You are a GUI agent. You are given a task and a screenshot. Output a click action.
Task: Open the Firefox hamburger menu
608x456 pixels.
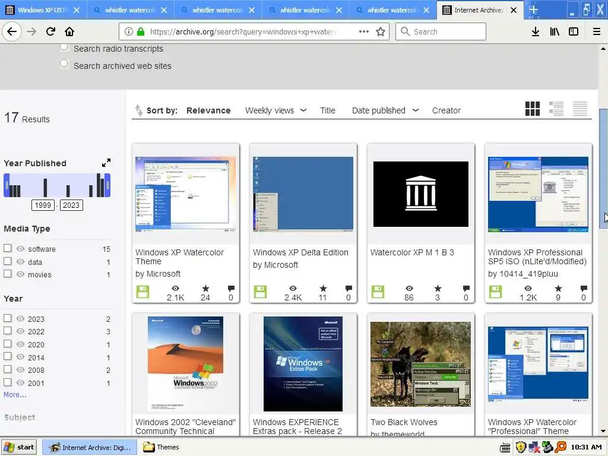[596, 32]
